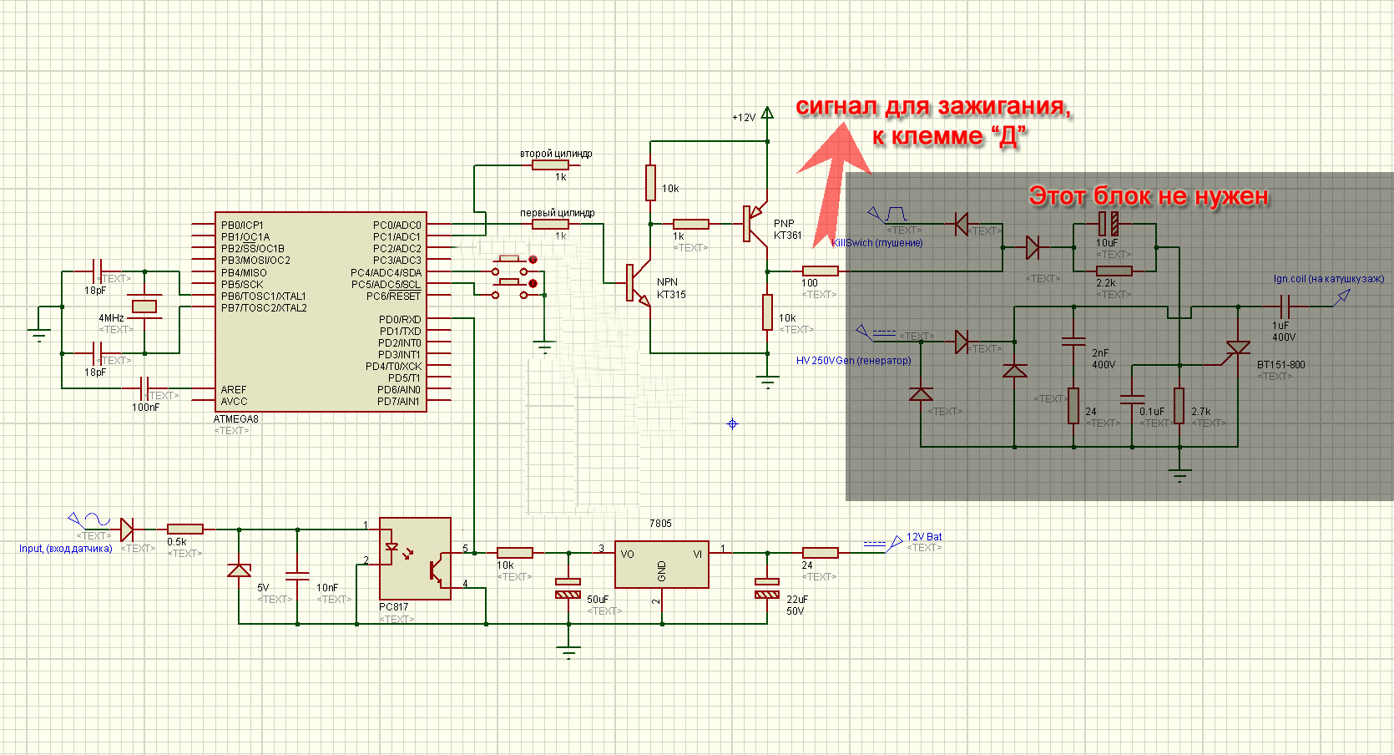This screenshot has height=755, width=1394.
Task: Click the PB7/TOSC2/XTAL2 pin label
Action: click(x=264, y=308)
